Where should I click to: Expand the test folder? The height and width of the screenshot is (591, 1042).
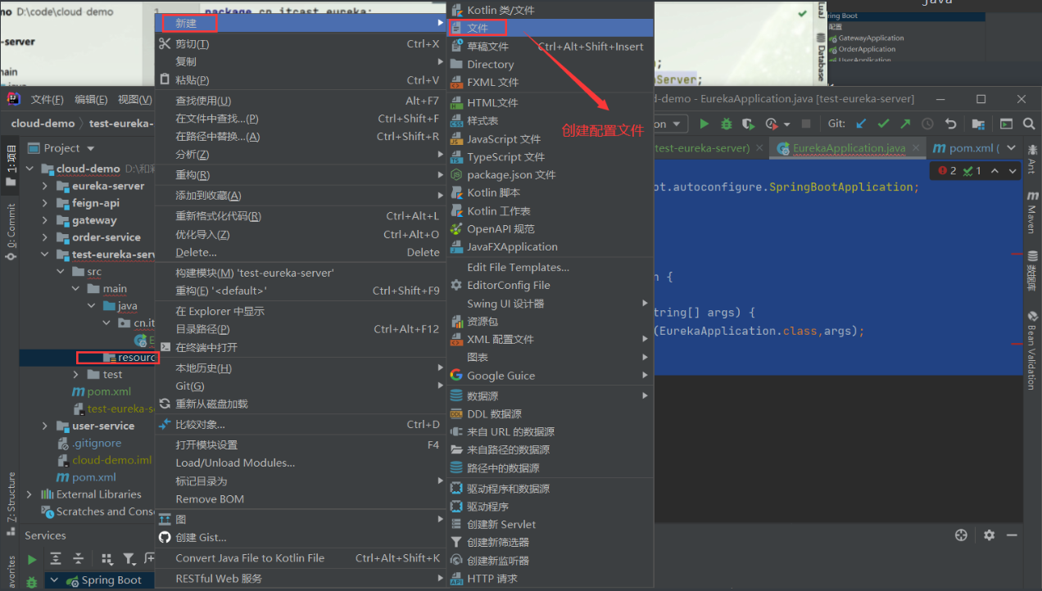(75, 374)
